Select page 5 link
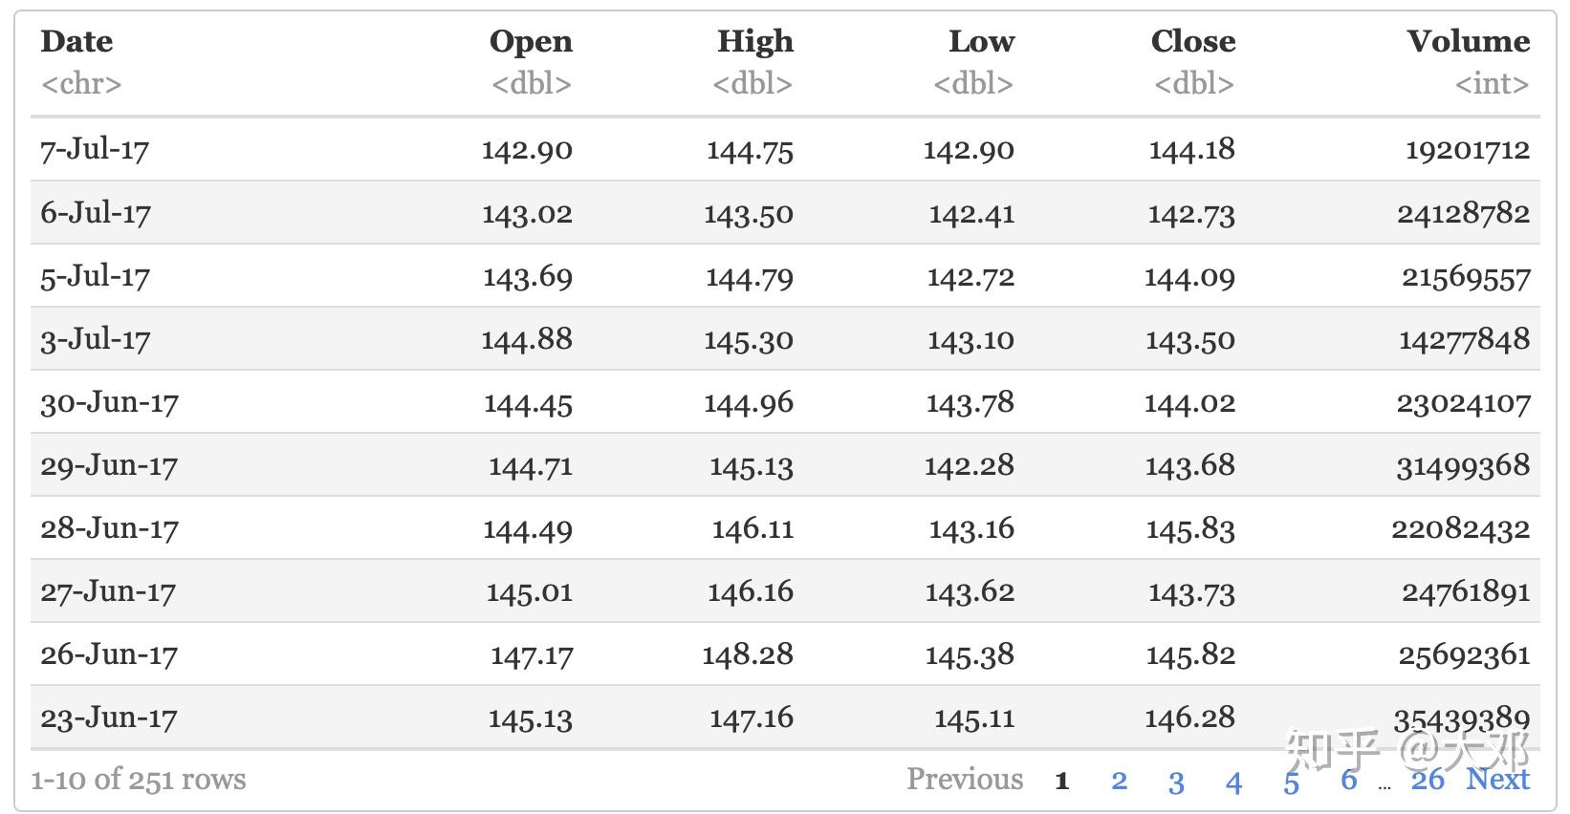The height and width of the screenshot is (814, 1570). [x=1291, y=782]
